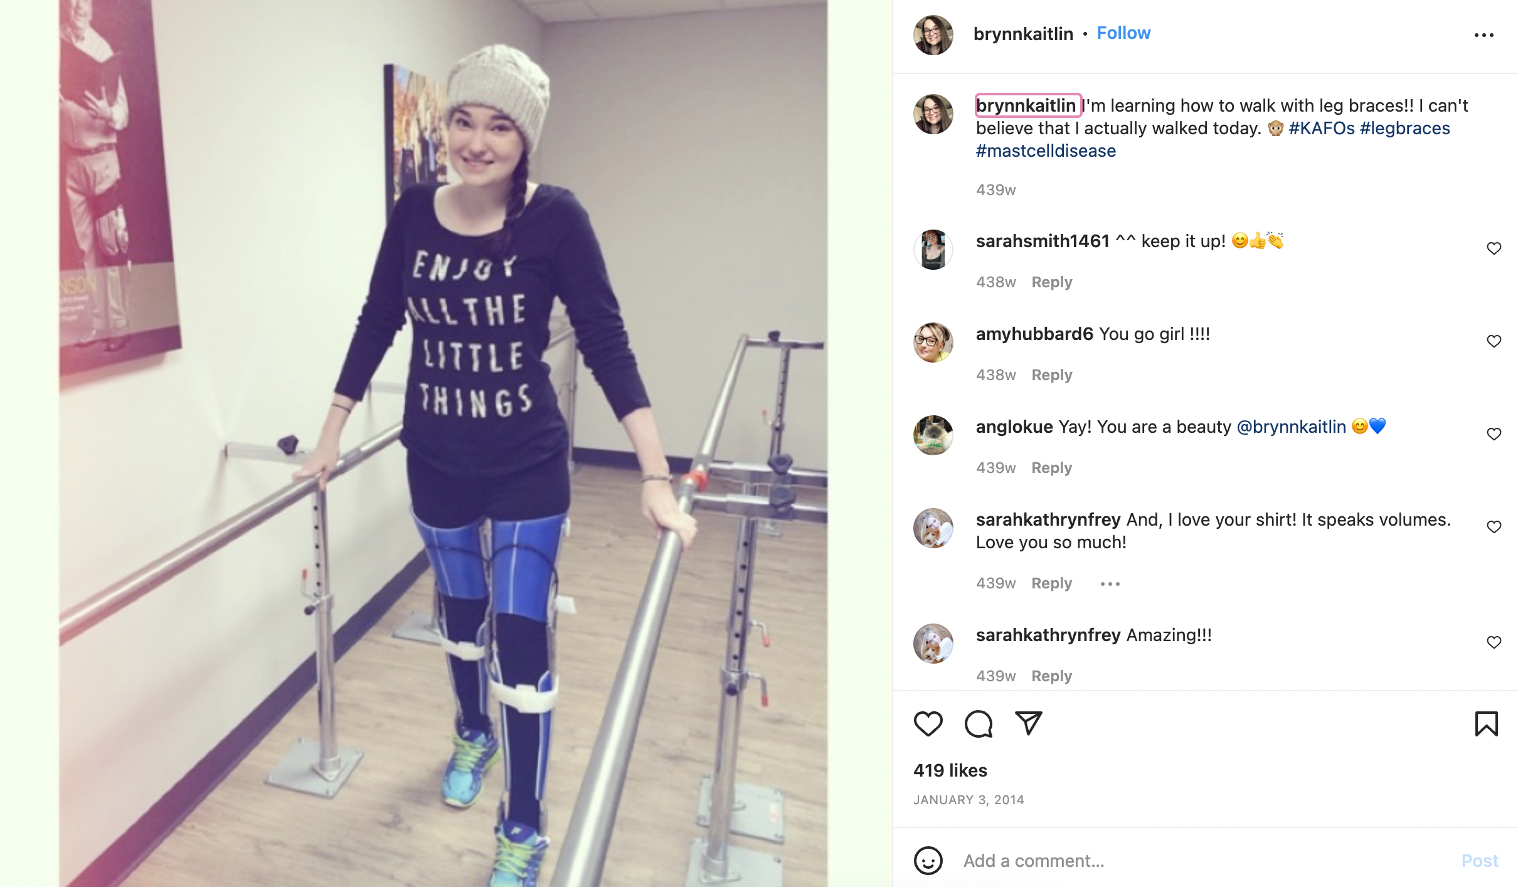View the 419 likes list

coord(950,770)
